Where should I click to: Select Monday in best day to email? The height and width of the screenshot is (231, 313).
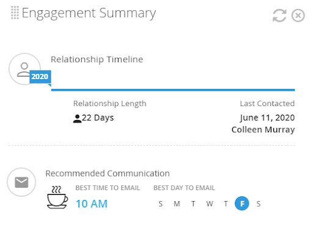click(177, 204)
